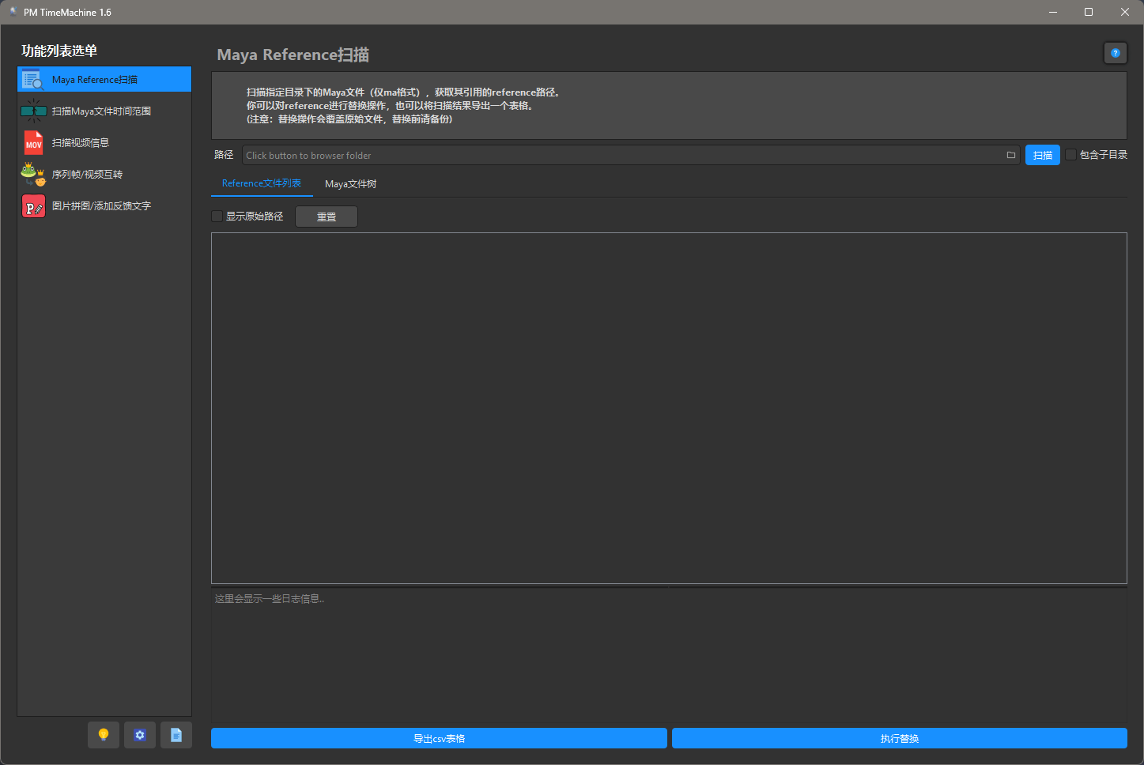
Task: Click the blue help question-mark icon
Action: point(1116,53)
